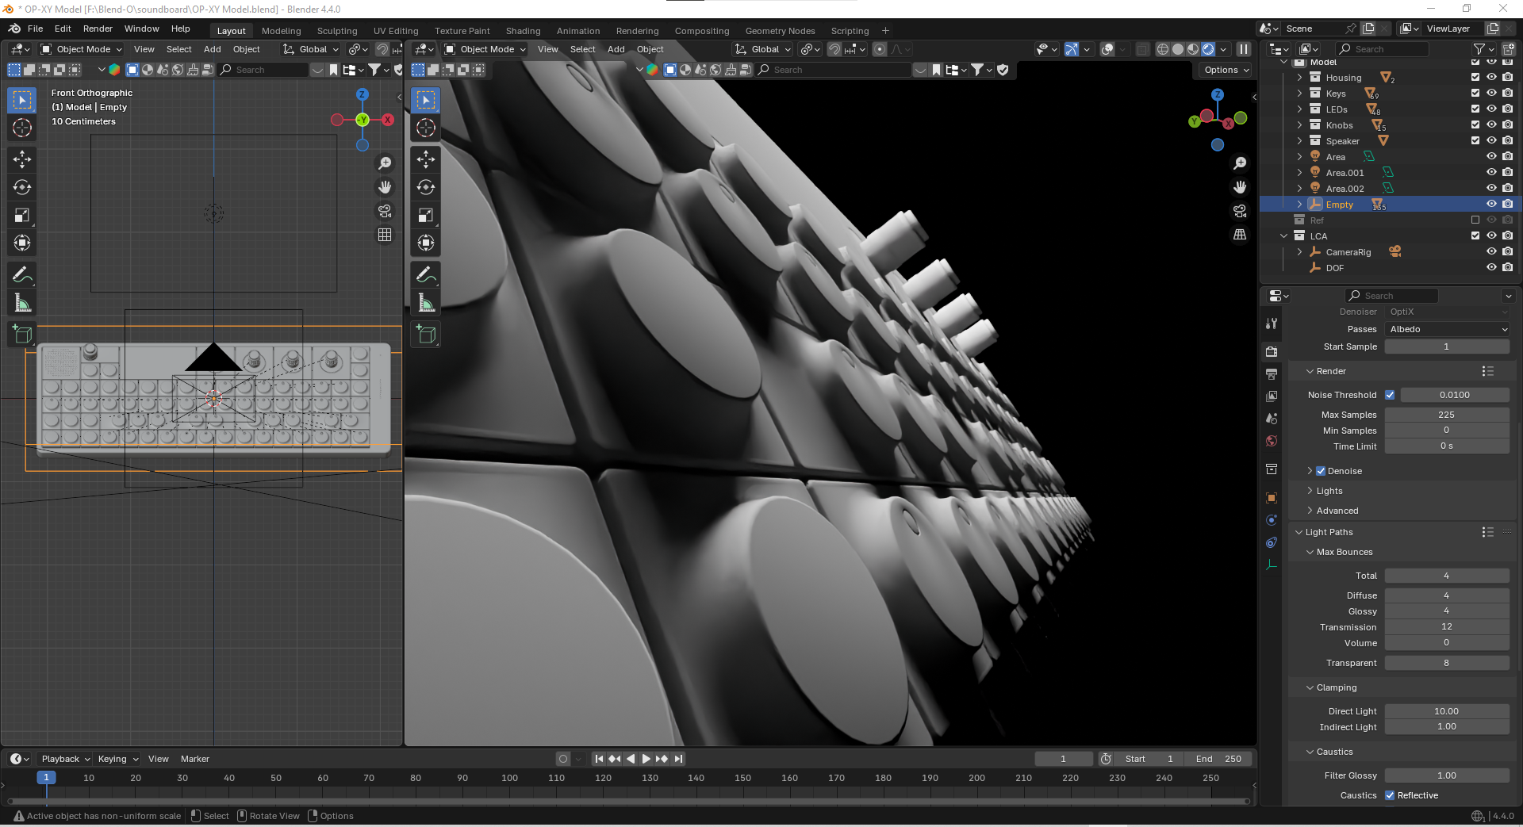1523x827 pixels.
Task: Pause the viewport render preview
Action: pyautogui.click(x=1244, y=49)
